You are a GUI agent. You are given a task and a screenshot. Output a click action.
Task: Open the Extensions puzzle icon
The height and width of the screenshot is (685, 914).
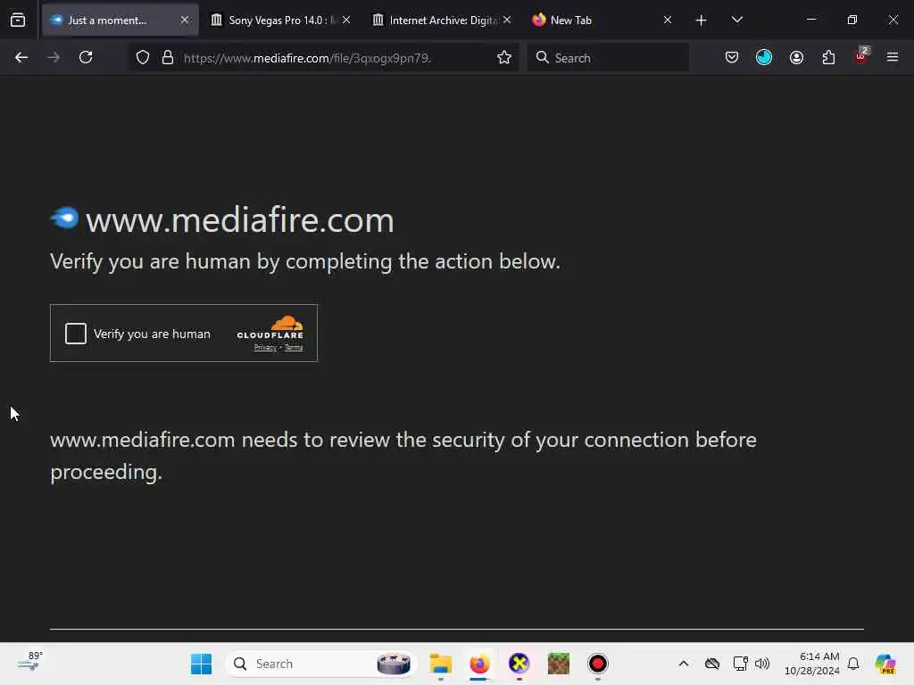[829, 57]
